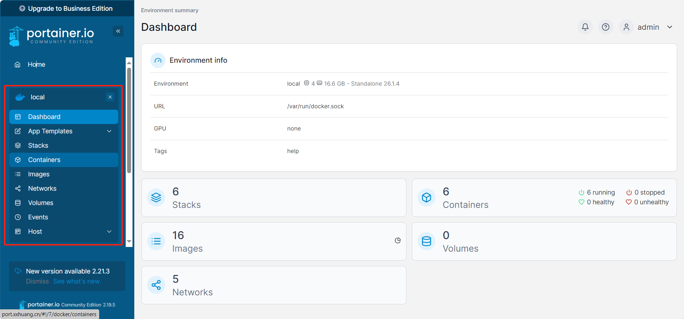The image size is (684, 319).
Task: Go to the Home menu item
Action: [x=37, y=65]
